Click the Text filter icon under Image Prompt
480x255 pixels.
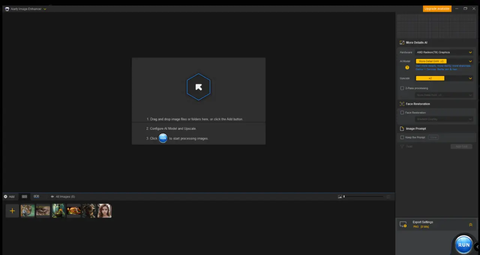pyautogui.click(x=402, y=146)
